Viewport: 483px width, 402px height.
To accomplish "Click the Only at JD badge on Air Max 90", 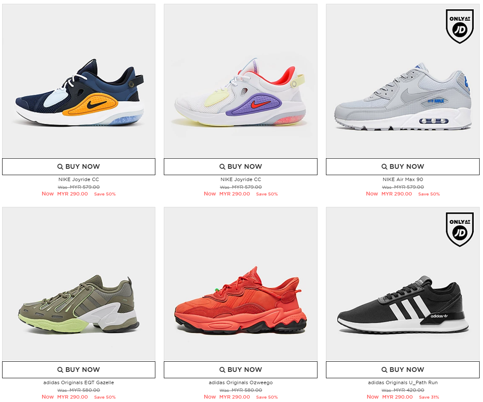I will coord(460,27).
